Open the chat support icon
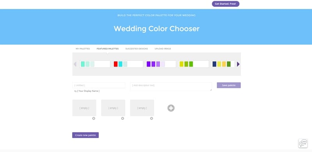 pos(303,143)
